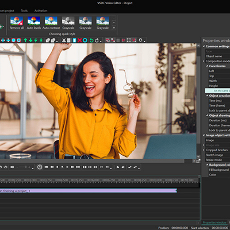Expand the Composition mode row

click(x=204, y=61)
